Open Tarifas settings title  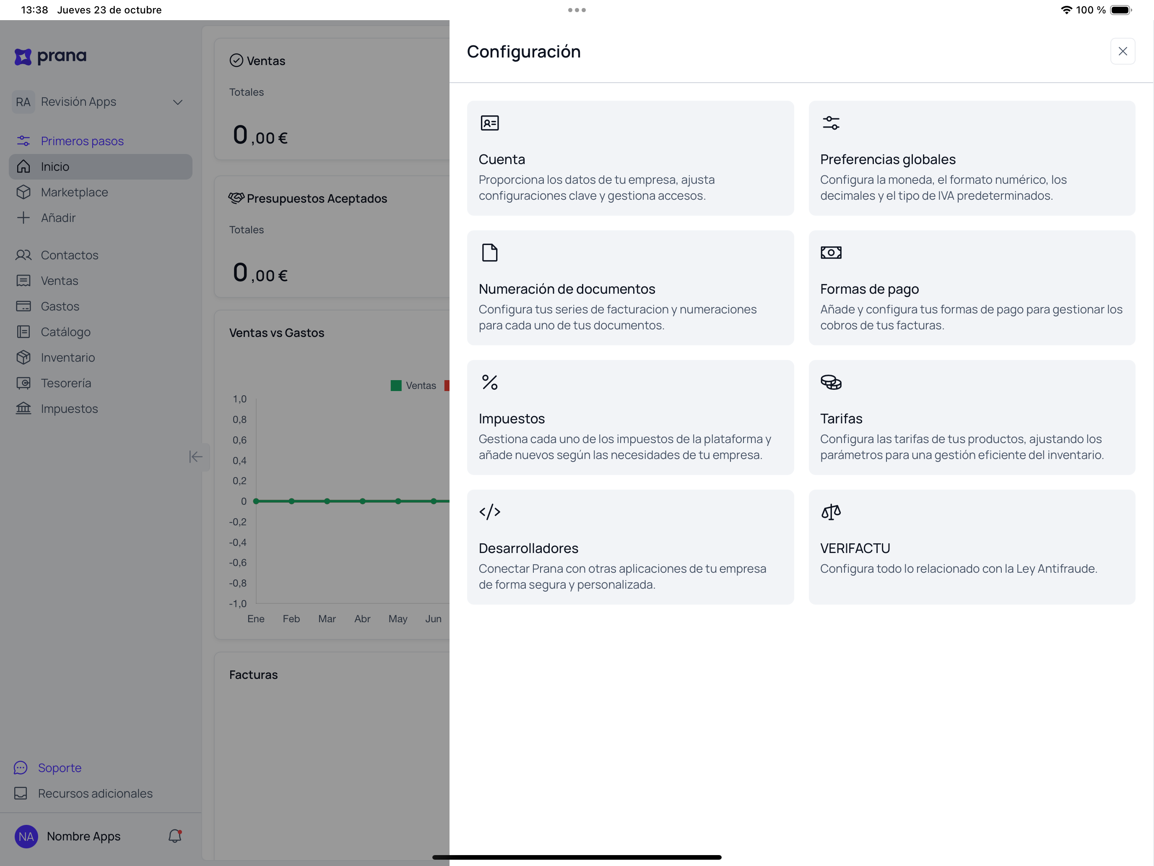841,419
